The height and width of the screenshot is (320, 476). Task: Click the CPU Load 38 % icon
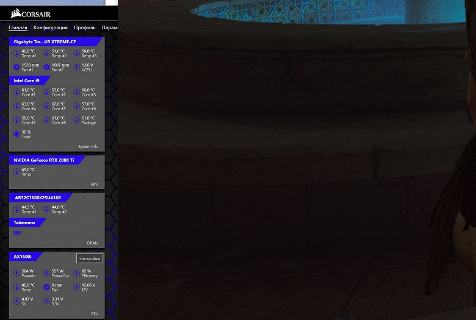[x=16, y=134]
